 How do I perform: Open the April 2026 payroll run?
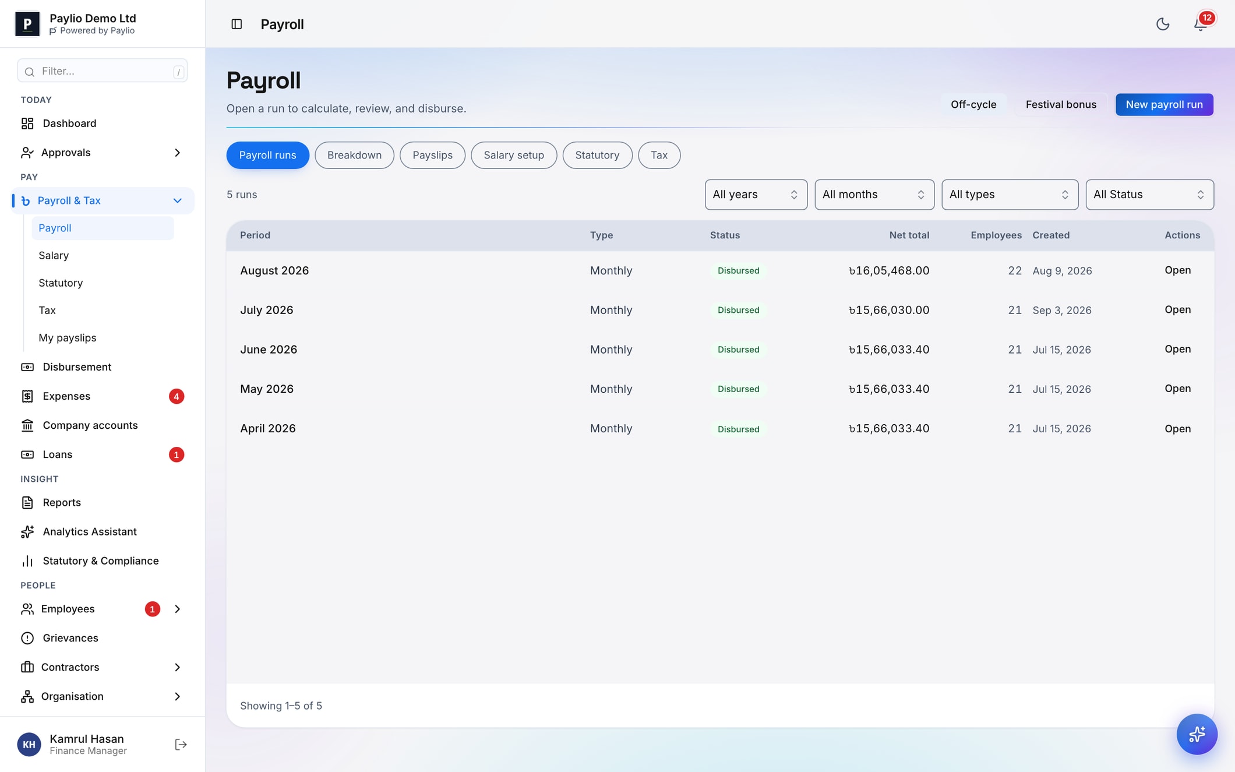tap(1177, 428)
